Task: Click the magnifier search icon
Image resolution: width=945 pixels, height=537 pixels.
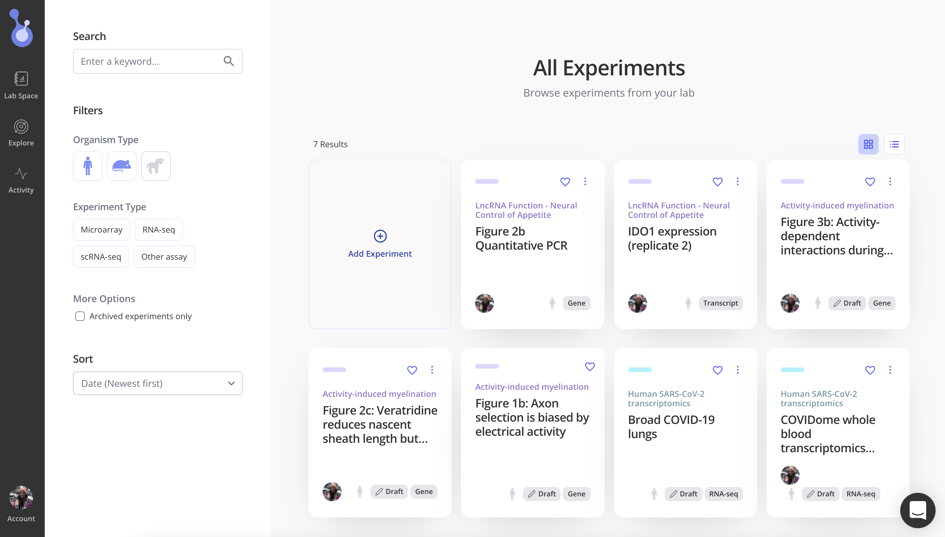Action: (229, 61)
